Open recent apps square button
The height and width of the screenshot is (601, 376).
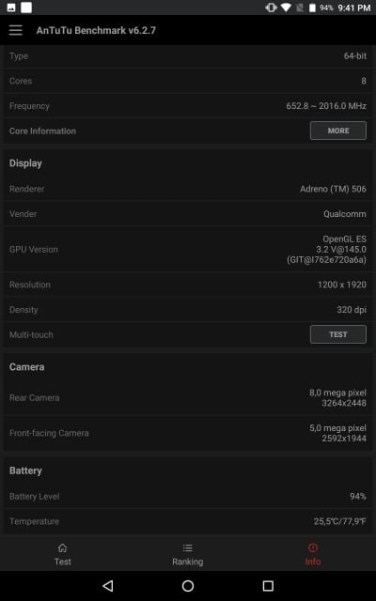coord(268,585)
